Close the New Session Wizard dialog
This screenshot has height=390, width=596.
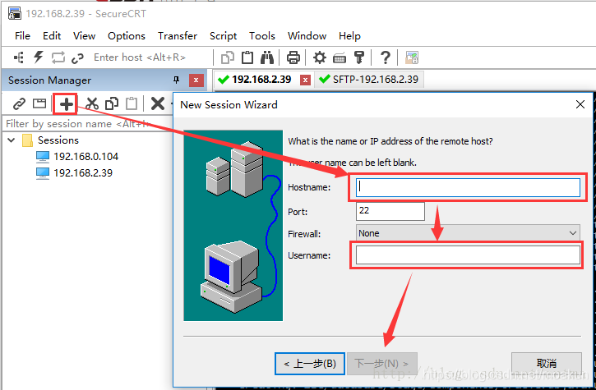(x=580, y=104)
